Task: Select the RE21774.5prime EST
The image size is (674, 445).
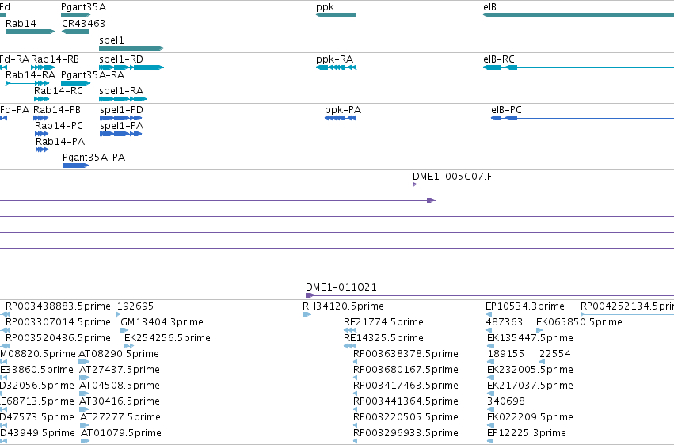Action: [x=350, y=330]
